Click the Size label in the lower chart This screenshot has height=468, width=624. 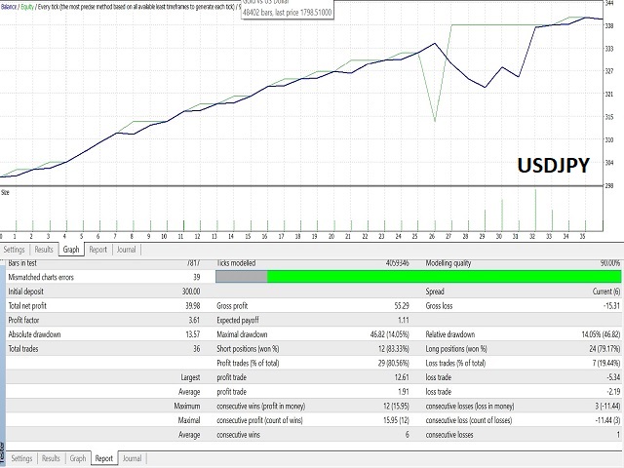[x=5, y=193]
